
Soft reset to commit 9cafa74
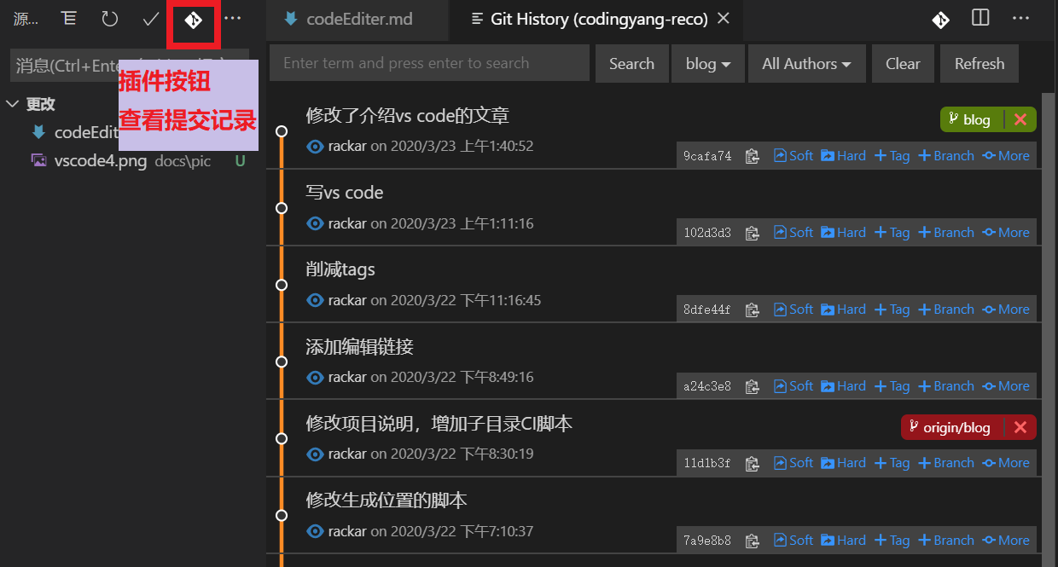(x=793, y=156)
